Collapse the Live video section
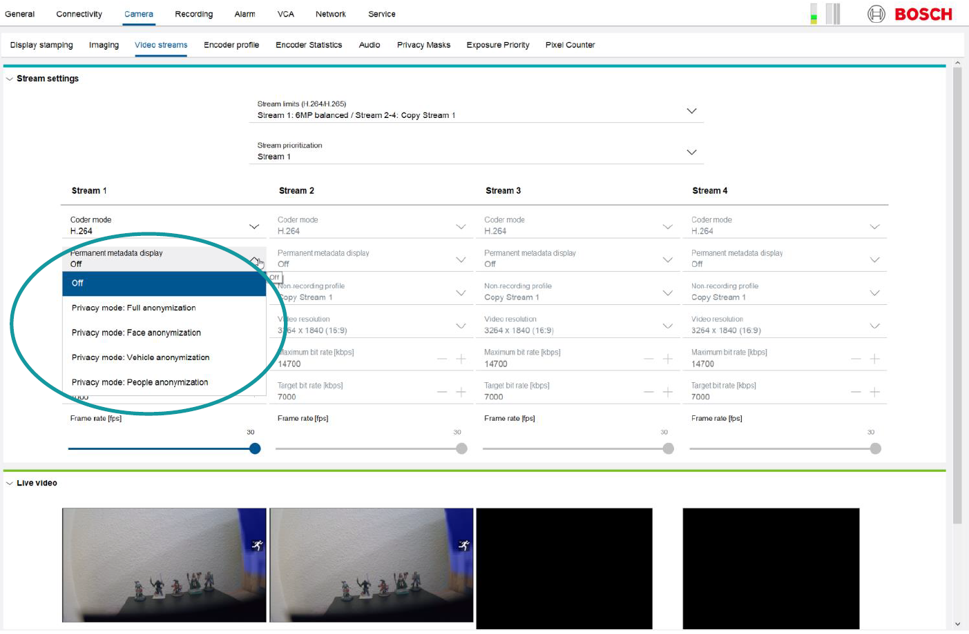969x634 pixels. [10, 484]
